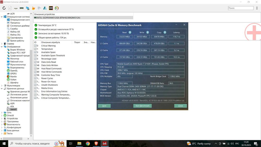Toggle the Temperature attribute checkbox
The height and width of the screenshot is (147, 261).
pyautogui.click(x=35, y=49)
